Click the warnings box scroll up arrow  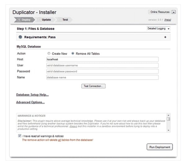pyautogui.click(x=168, y=115)
